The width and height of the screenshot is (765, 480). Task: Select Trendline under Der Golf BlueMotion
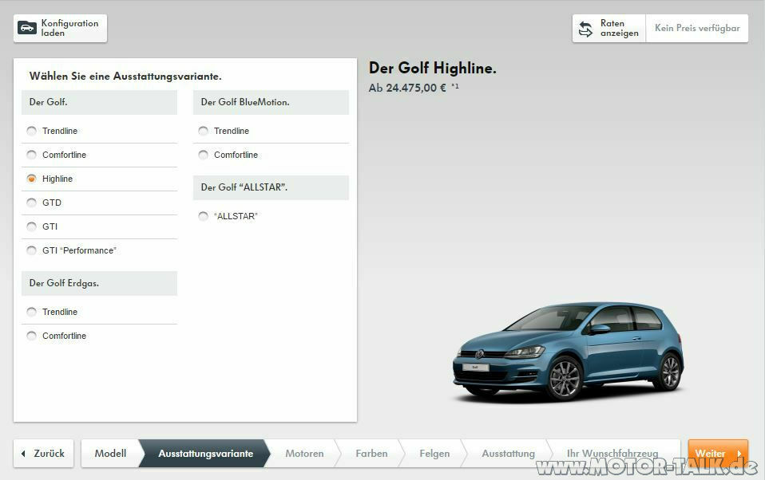click(204, 131)
